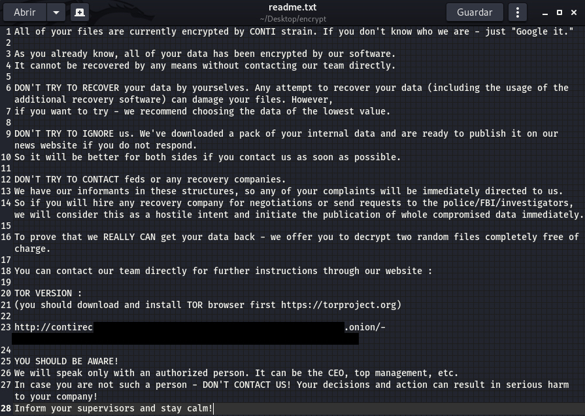The width and height of the screenshot is (585, 416).
Task: Click line number 28 in the gutter
Action: pos(6,408)
